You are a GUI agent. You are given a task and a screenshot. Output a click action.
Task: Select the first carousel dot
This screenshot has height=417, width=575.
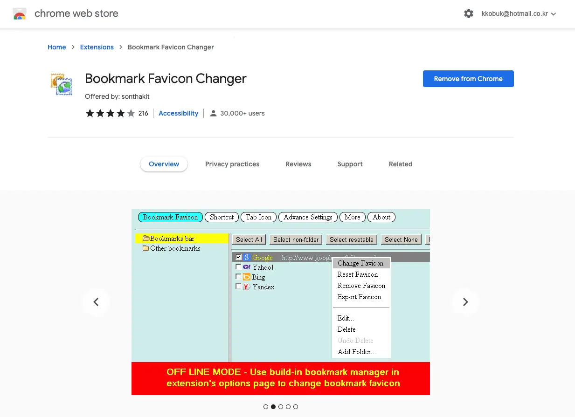click(x=266, y=407)
